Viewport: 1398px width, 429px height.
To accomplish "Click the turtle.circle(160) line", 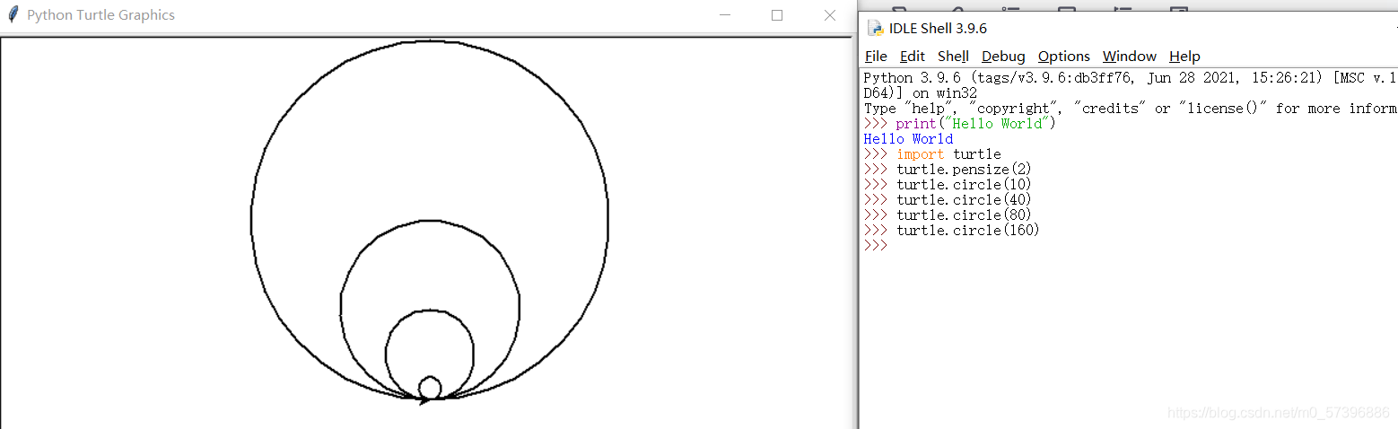I will [x=951, y=230].
